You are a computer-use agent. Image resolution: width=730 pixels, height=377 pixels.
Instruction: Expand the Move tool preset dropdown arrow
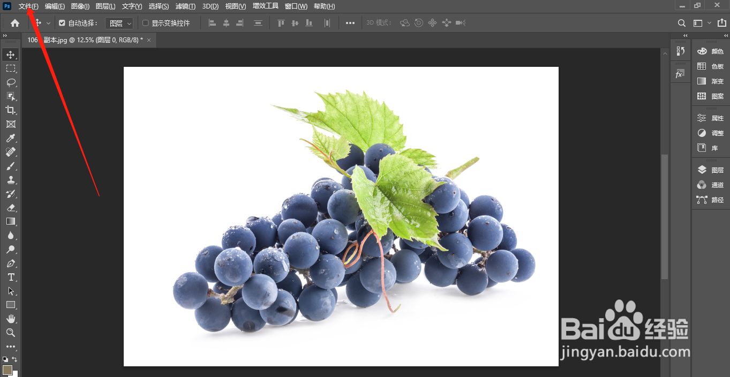pyautogui.click(x=48, y=23)
